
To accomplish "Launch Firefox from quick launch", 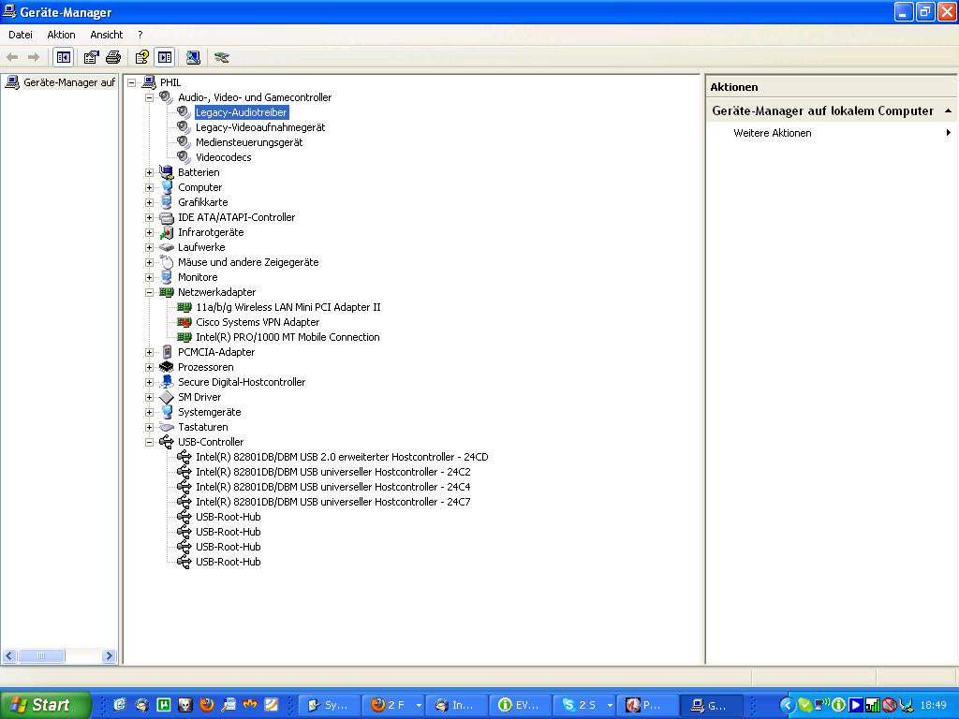I will 207,705.
